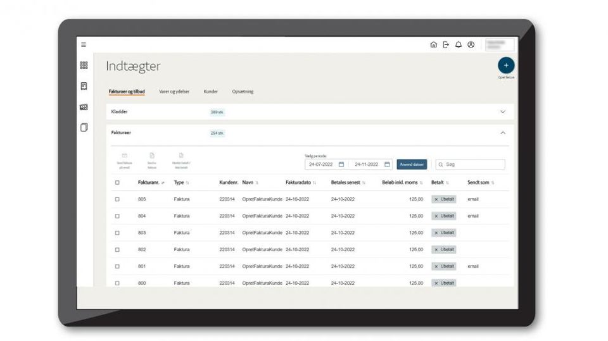Click the Fakturaer 294 stk. count badge

217,133
